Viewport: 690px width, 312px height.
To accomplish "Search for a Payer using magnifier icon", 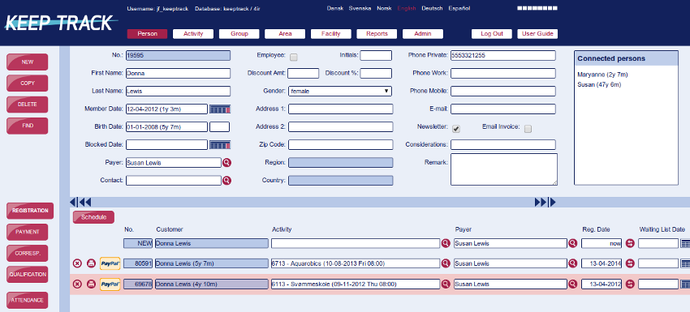I will 226,163.
